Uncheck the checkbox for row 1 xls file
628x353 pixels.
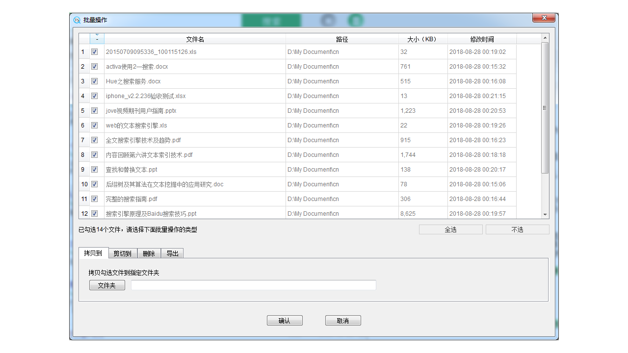coord(94,51)
